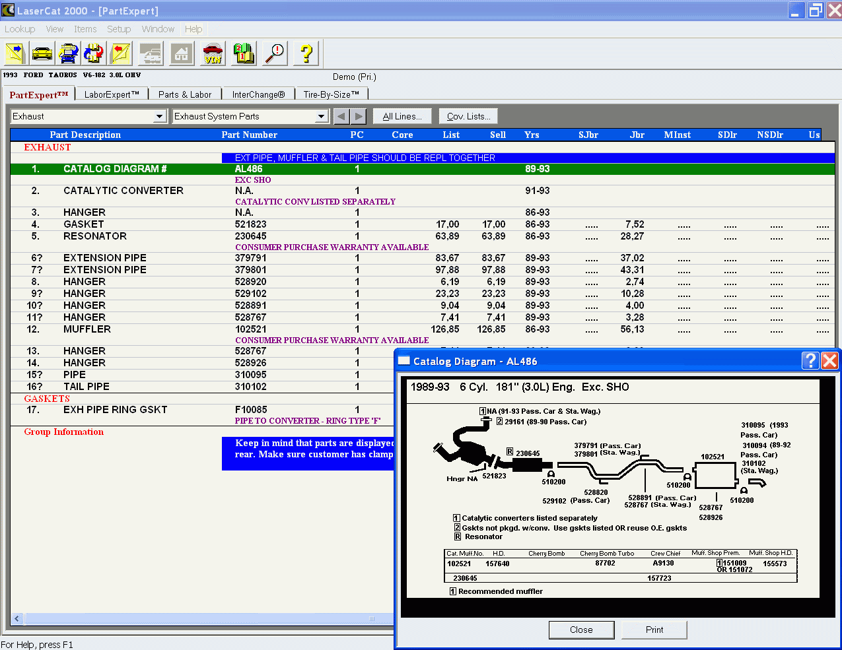
Task: Open the Exhaust category dropdown
Action: (x=159, y=117)
